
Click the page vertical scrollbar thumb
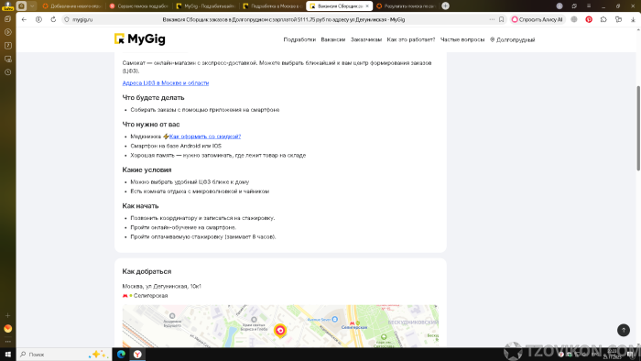[x=638, y=128]
